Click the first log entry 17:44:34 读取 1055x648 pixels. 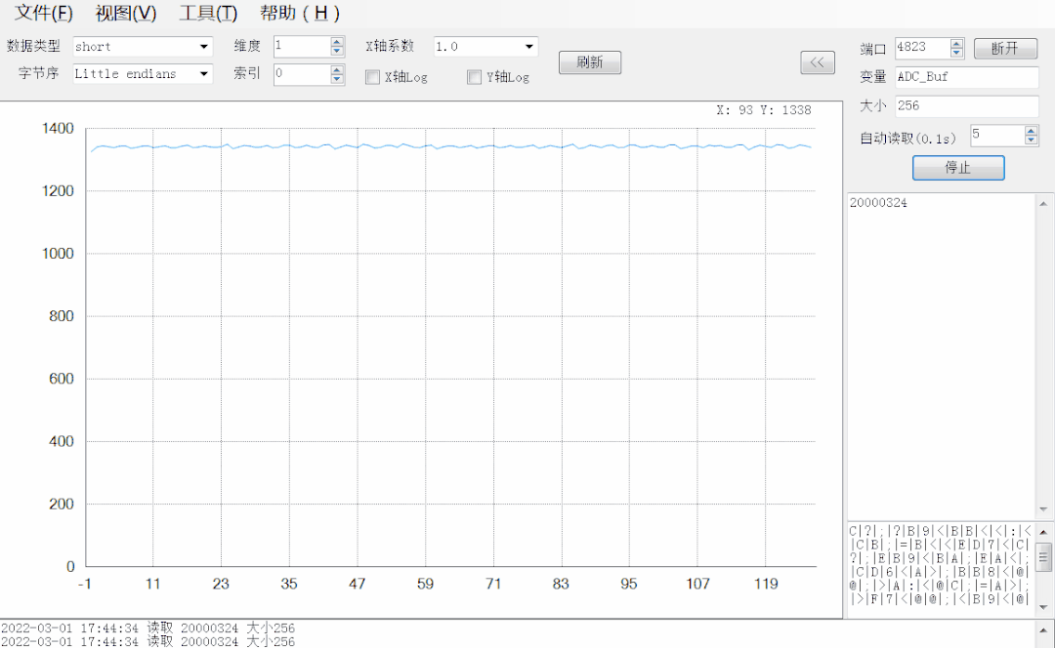148,628
